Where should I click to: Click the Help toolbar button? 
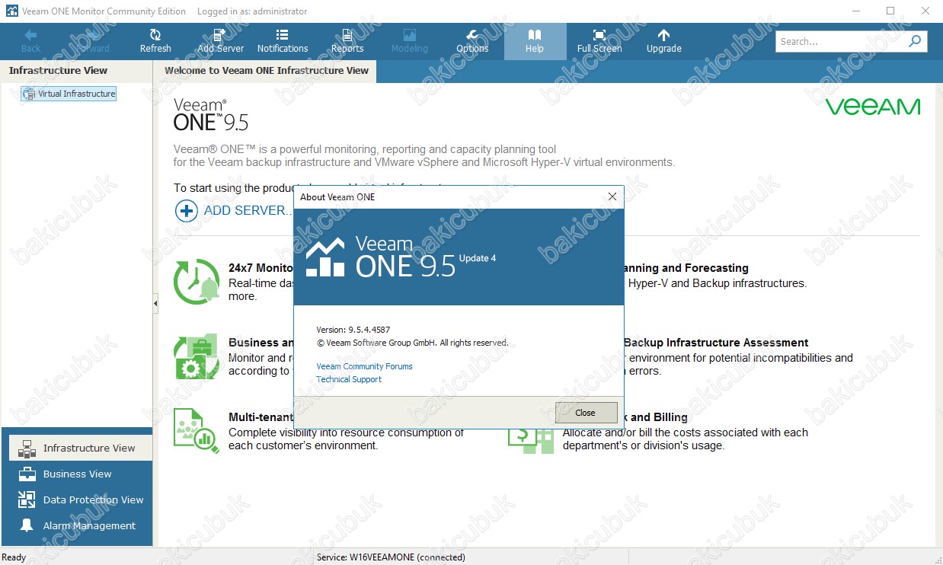click(x=535, y=41)
